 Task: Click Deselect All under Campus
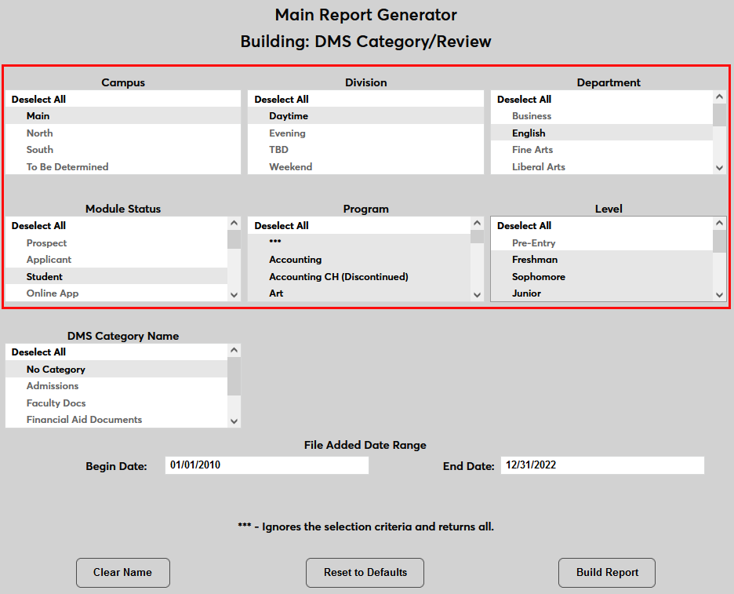38,100
